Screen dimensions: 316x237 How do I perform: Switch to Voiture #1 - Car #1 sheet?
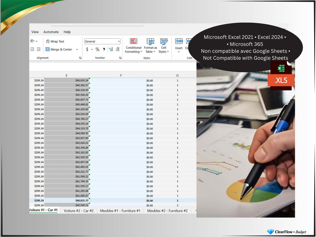(43, 210)
